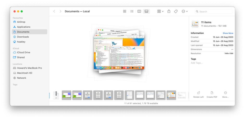Select gallery view mode

[x=146, y=11]
